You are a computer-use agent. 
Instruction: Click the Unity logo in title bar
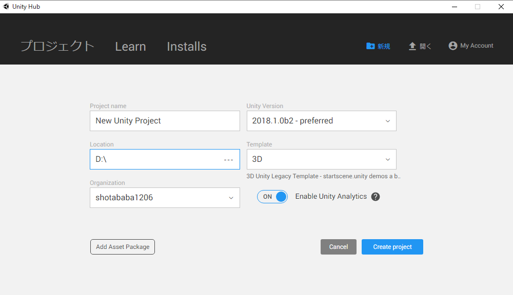tap(6, 7)
